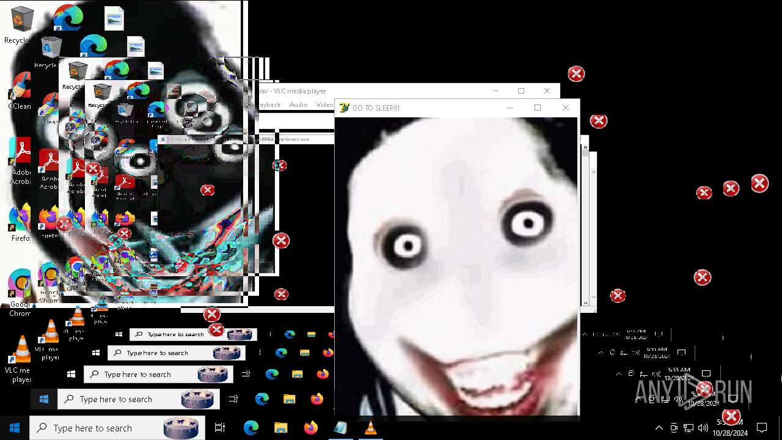Minimize the GO TO SLEEP!!! window
The image size is (782, 440).
(x=510, y=108)
